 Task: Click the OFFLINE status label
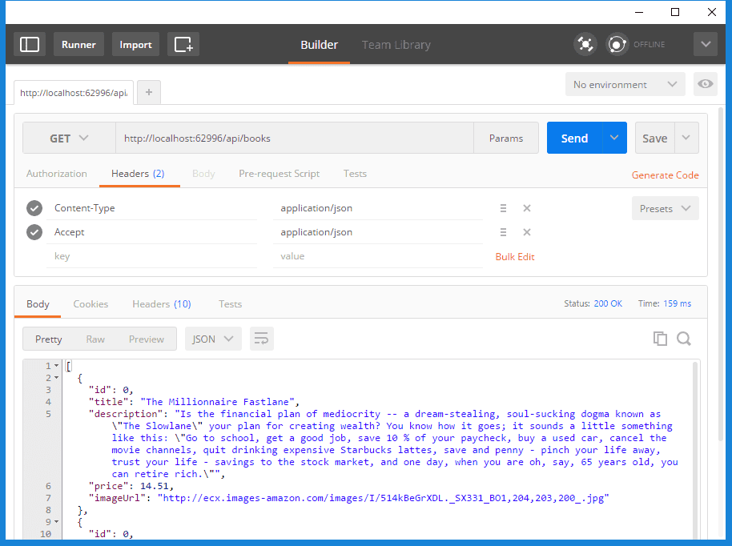(649, 44)
